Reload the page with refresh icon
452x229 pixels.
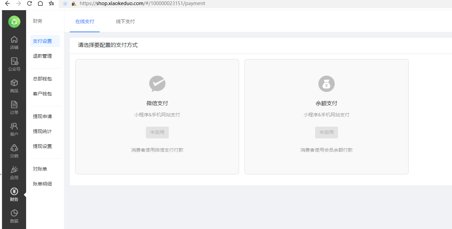click(x=30, y=3)
